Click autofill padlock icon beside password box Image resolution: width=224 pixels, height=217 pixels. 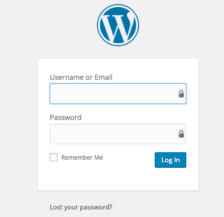(x=181, y=134)
